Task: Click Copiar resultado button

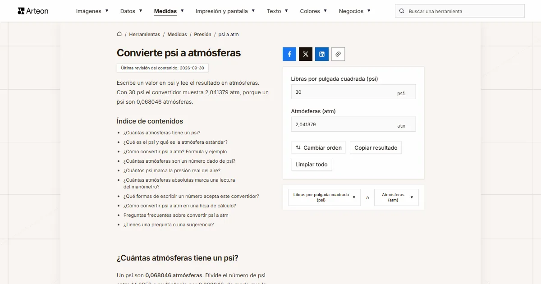Action: tap(376, 148)
